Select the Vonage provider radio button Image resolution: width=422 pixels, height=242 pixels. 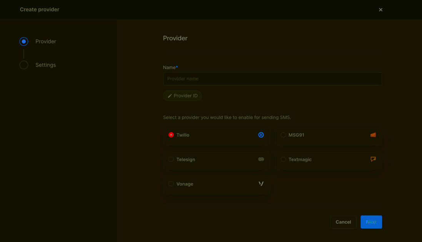point(171,184)
